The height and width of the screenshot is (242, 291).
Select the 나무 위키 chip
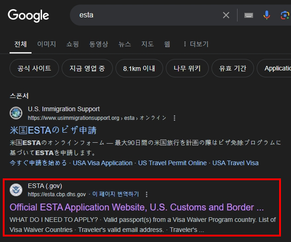point(187,68)
